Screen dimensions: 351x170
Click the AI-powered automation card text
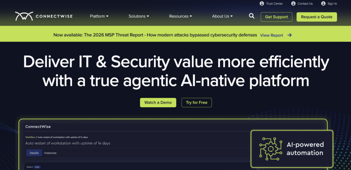coord(305,149)
